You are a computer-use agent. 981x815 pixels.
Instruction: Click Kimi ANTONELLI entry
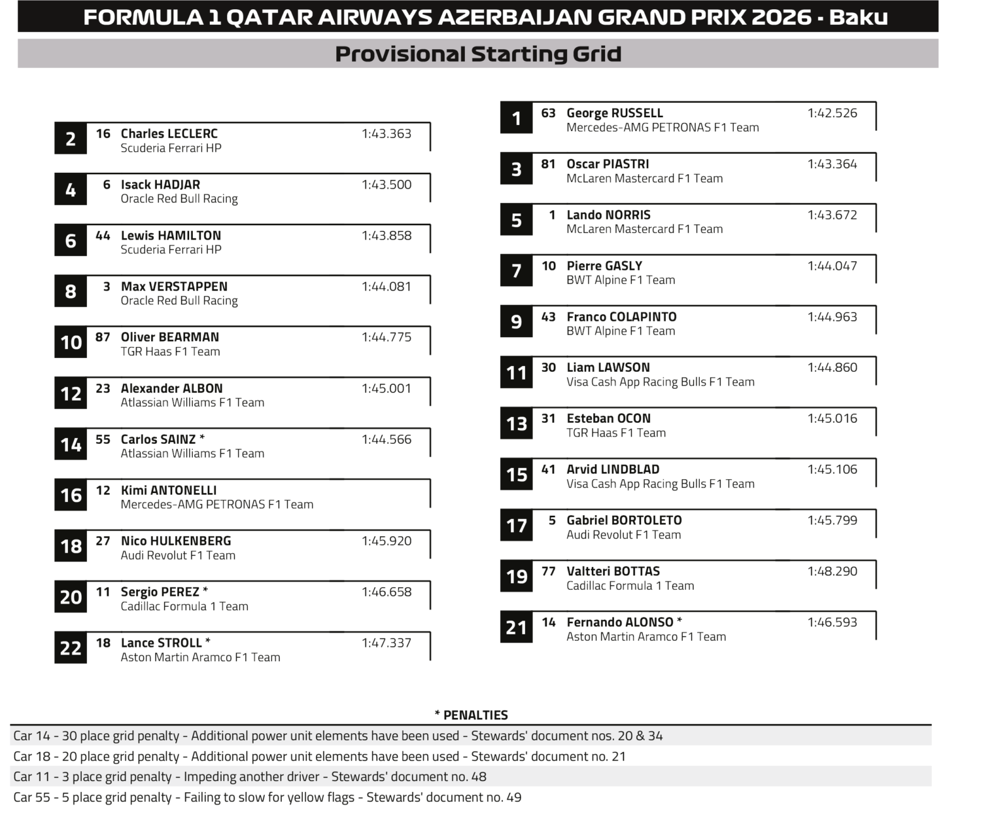coord(243,496)
